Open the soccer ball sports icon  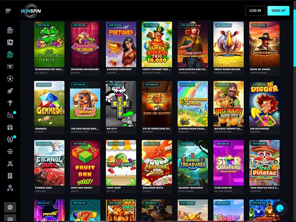(x=10, y=79)
